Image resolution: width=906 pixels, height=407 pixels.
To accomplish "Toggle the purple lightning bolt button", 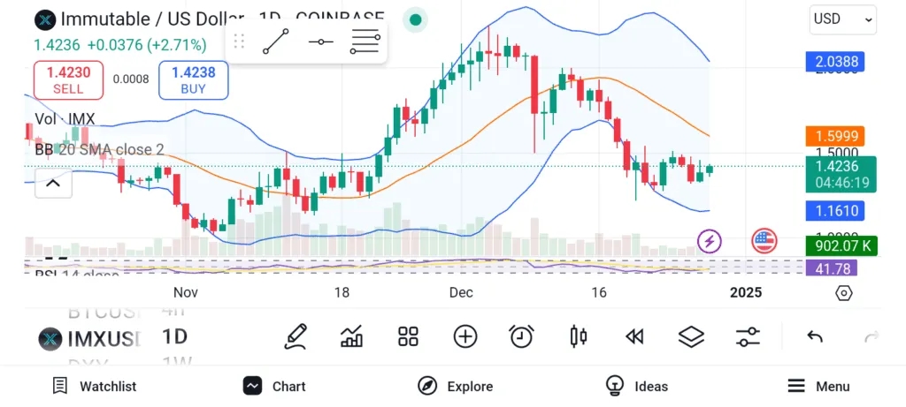I will 709,240.
